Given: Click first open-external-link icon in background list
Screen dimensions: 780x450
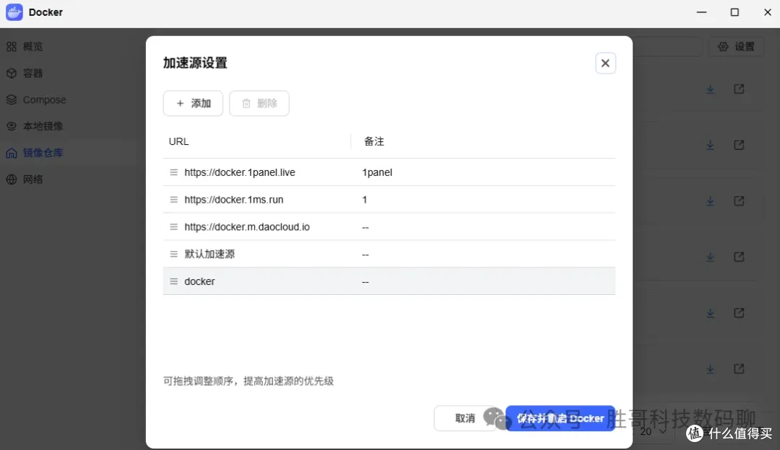Looking at the screenshot, I should tap(740, 89).
